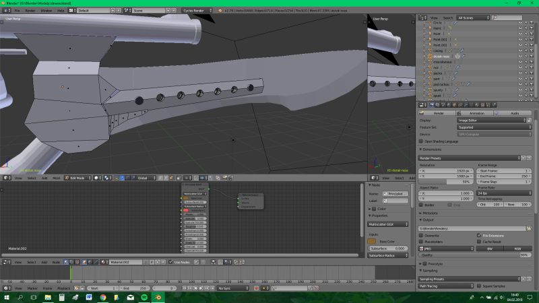The height and width of the screenshot is (303, 539).
Task: Open the Sampling Presets dropdown
Action: 469,279
